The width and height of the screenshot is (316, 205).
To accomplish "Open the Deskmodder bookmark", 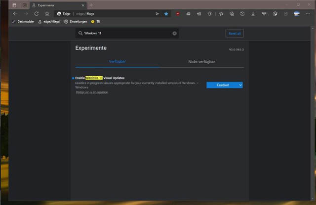I will [x=23, y=22].
